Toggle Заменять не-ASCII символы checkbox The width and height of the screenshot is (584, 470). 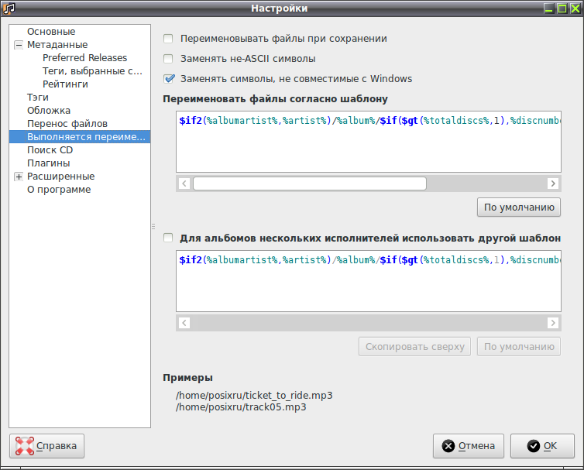coord(168,59)
